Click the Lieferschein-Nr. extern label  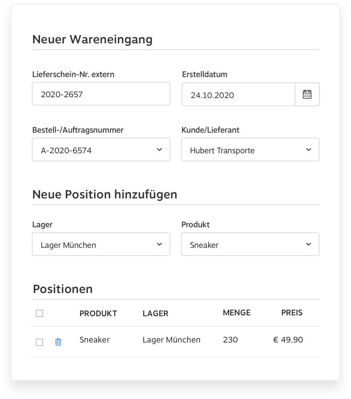click(x=73, y=74)
